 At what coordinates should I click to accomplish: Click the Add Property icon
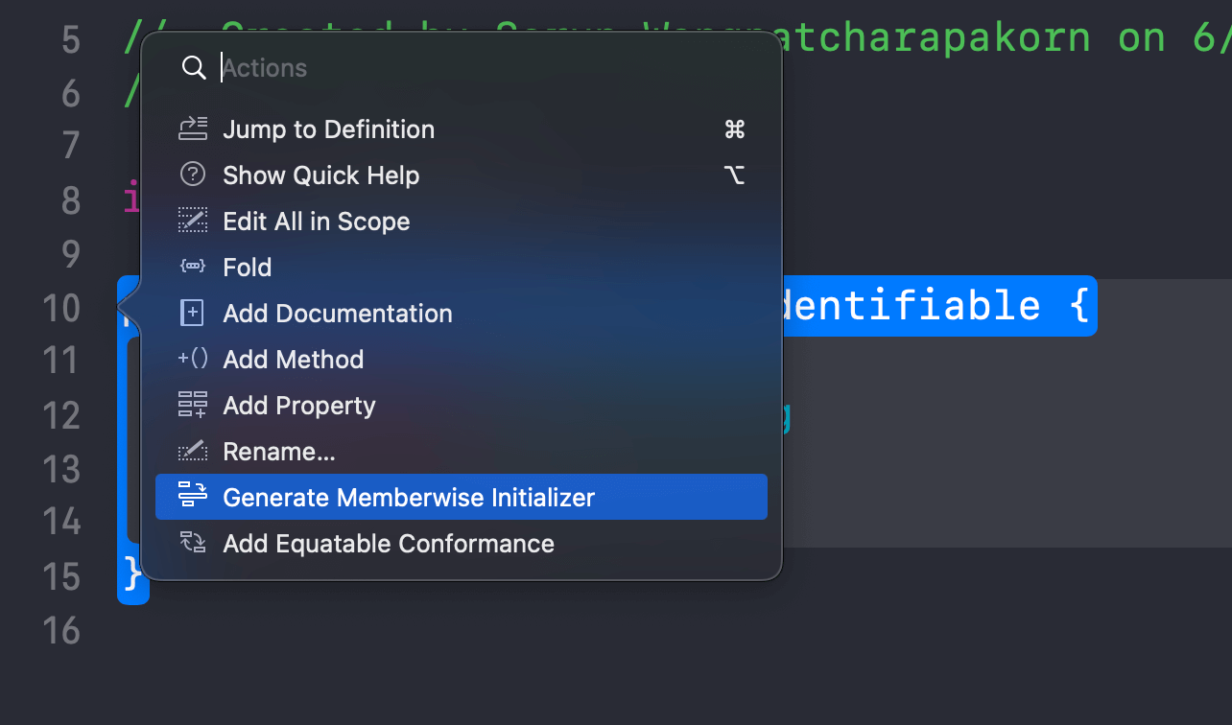[193, 406]
